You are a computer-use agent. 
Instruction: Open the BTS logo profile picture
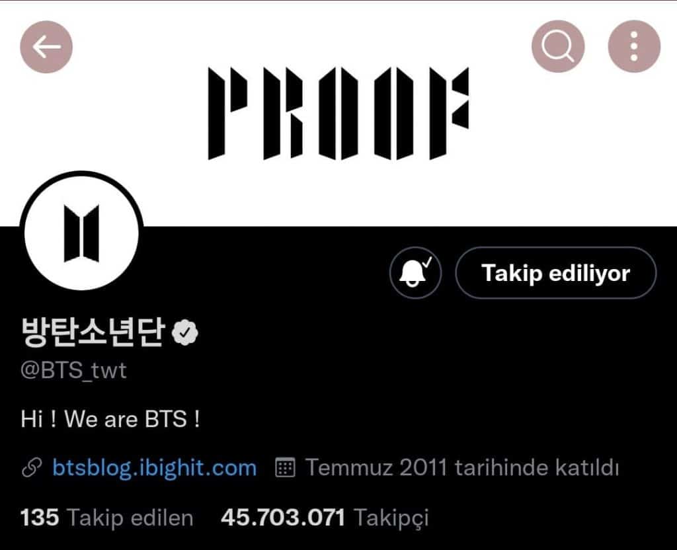click(81, 233)
